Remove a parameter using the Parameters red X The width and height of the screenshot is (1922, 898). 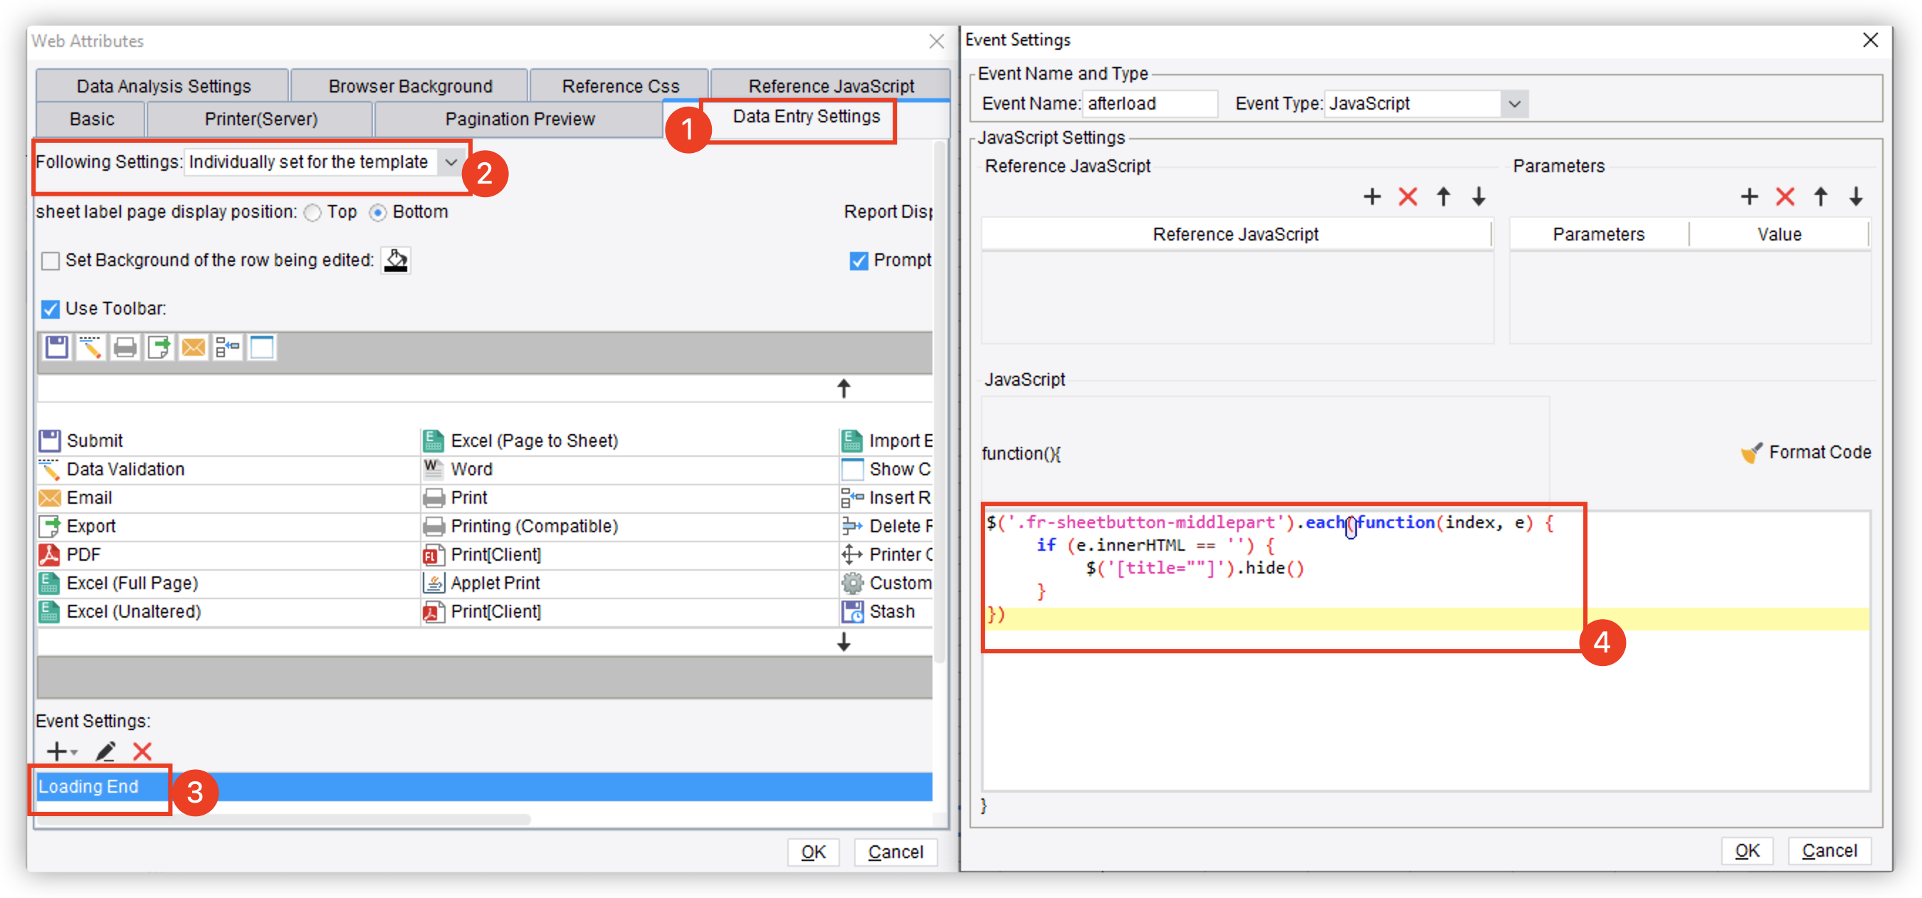tap(1785, 197)
